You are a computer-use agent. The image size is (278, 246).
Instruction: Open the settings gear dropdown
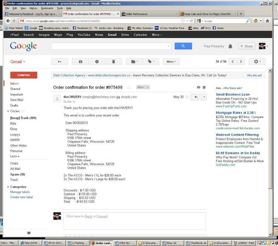tap(257, 62)
